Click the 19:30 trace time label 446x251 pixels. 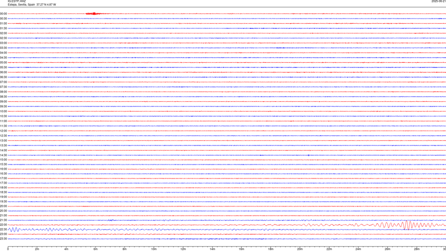(x=3, y=201)
